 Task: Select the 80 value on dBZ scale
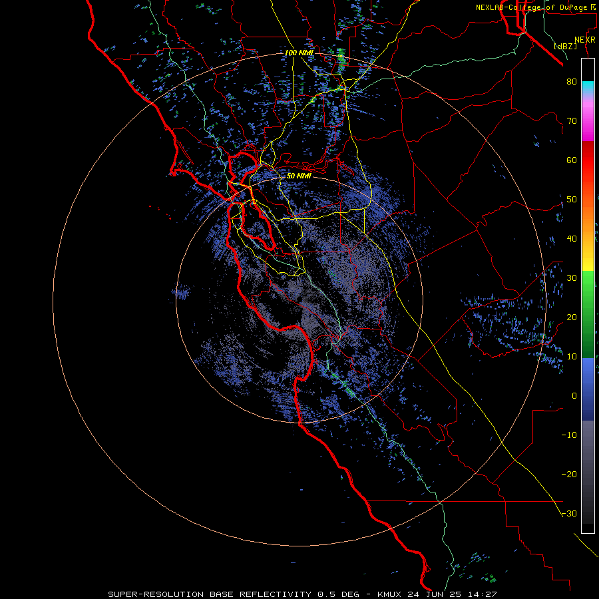[572, 82]
